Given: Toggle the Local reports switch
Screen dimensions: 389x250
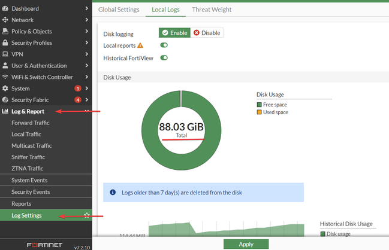Looking at the screenshot, I should point(164,45).
